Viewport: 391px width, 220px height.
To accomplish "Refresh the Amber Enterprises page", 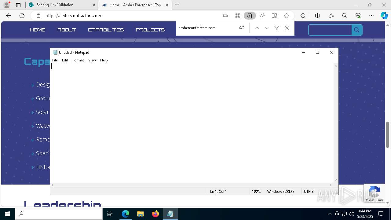I will click(x=22, y=16).
